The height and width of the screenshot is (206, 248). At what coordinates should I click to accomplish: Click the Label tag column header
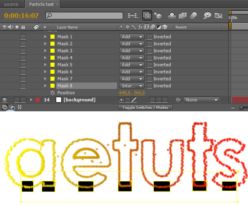pyautogui.click(x=36, y=27)
